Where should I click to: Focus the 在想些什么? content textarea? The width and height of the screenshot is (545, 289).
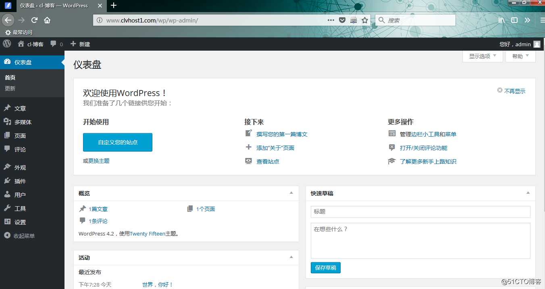click(420, 241)
